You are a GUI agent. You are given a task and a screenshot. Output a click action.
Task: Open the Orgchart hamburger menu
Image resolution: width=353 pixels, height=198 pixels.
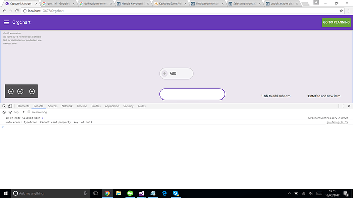click(x=6, y=22)
